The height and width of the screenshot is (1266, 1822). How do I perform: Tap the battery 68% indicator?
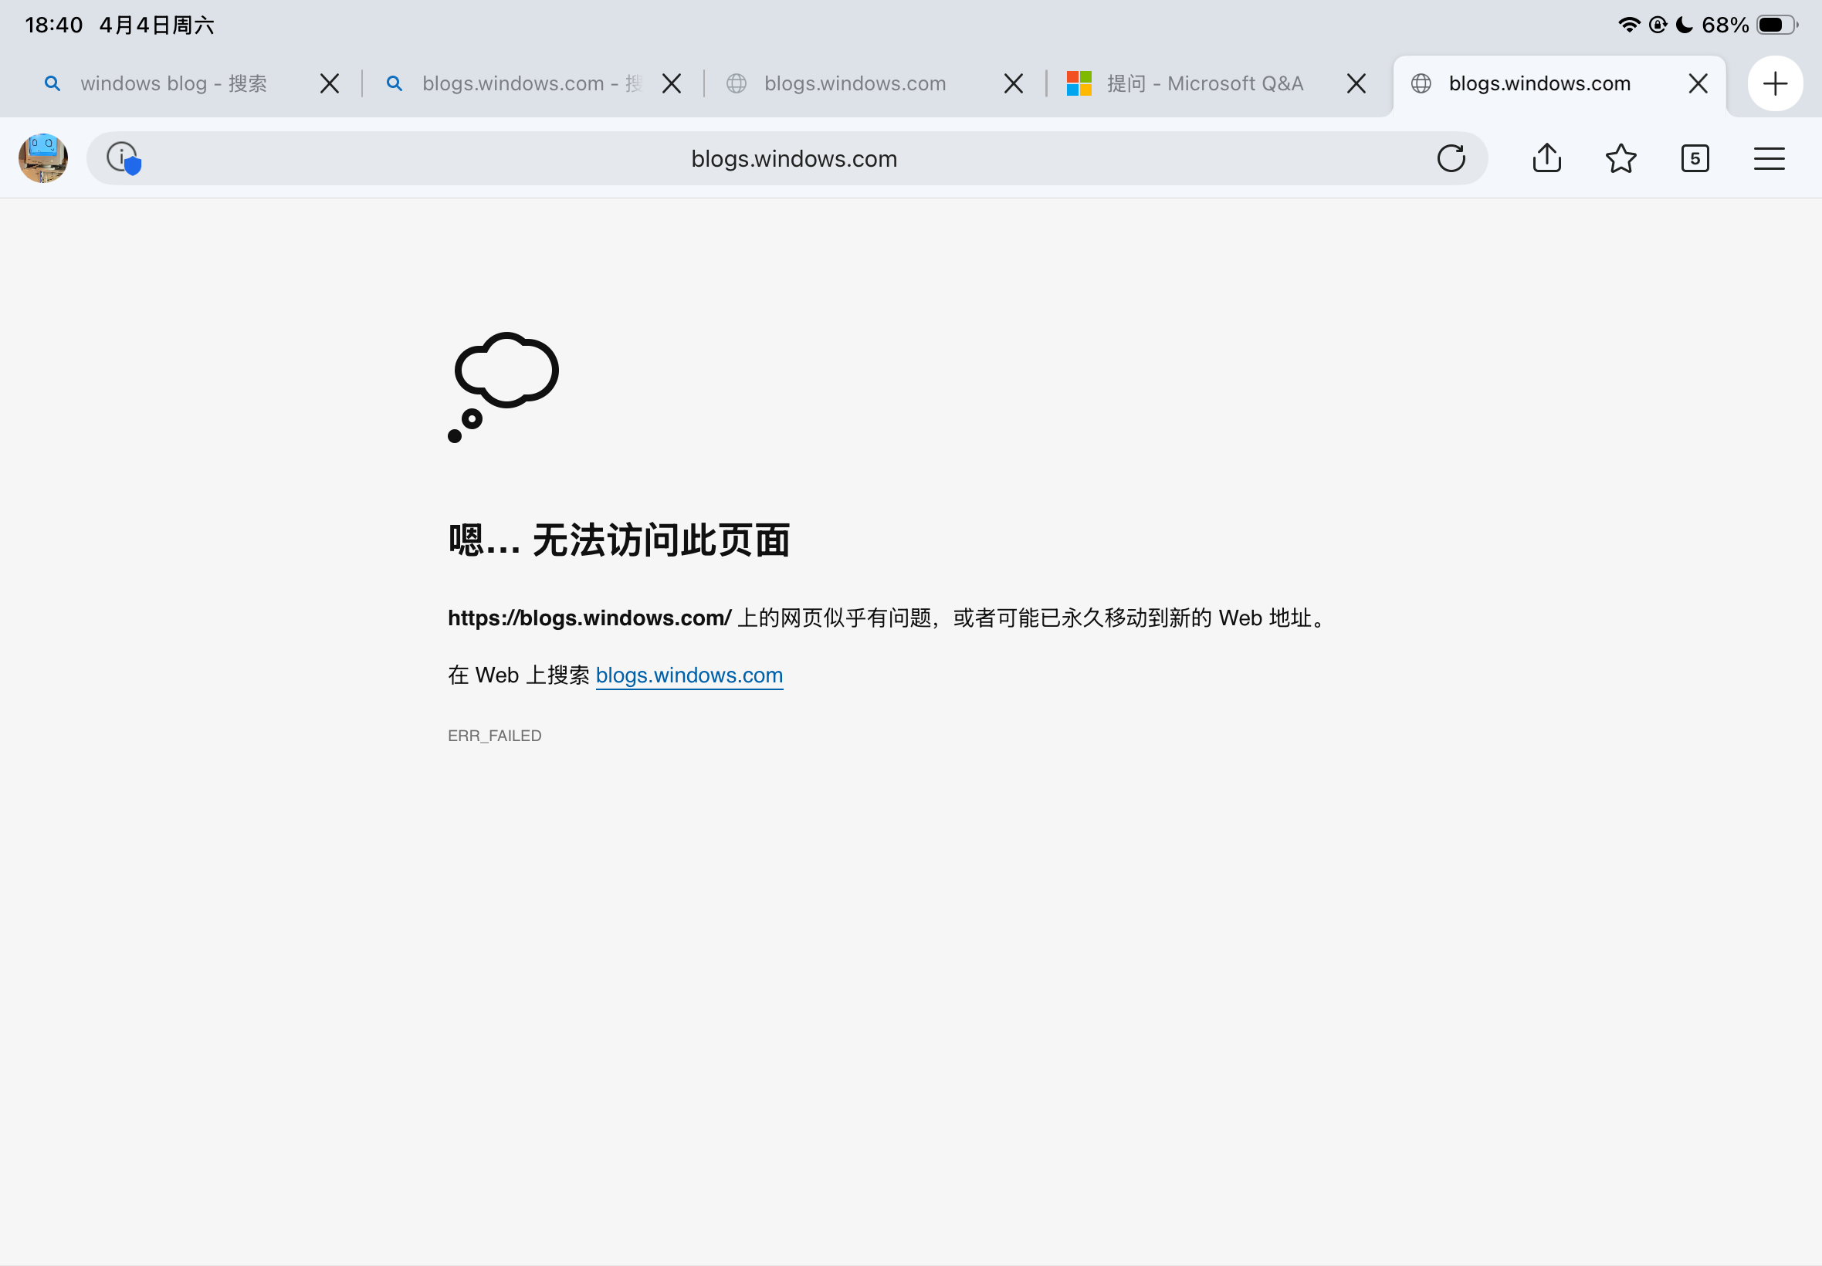1749,25
